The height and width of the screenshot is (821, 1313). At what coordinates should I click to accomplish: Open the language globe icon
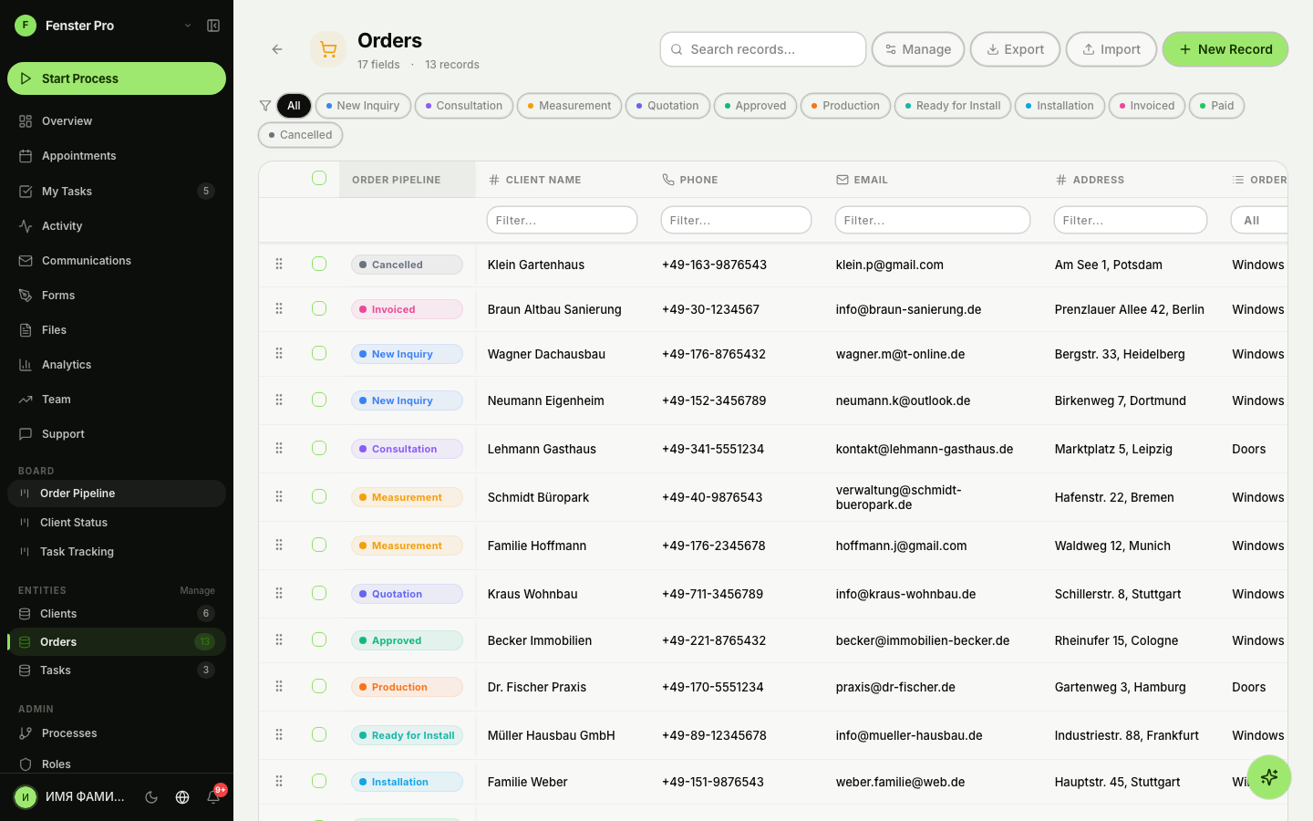tap(182, 797)
